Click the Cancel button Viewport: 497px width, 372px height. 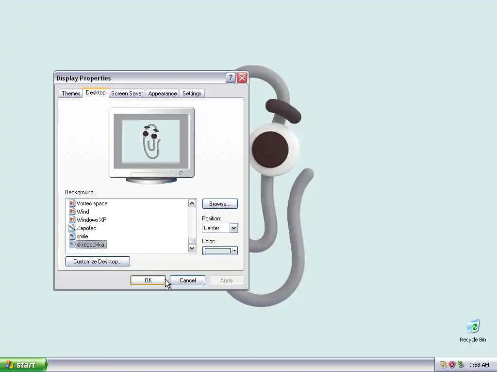(x=188, y=280)
